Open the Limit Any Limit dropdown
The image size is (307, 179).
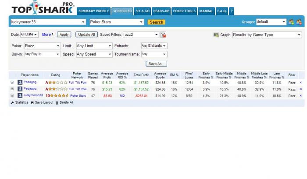(94, 46)
